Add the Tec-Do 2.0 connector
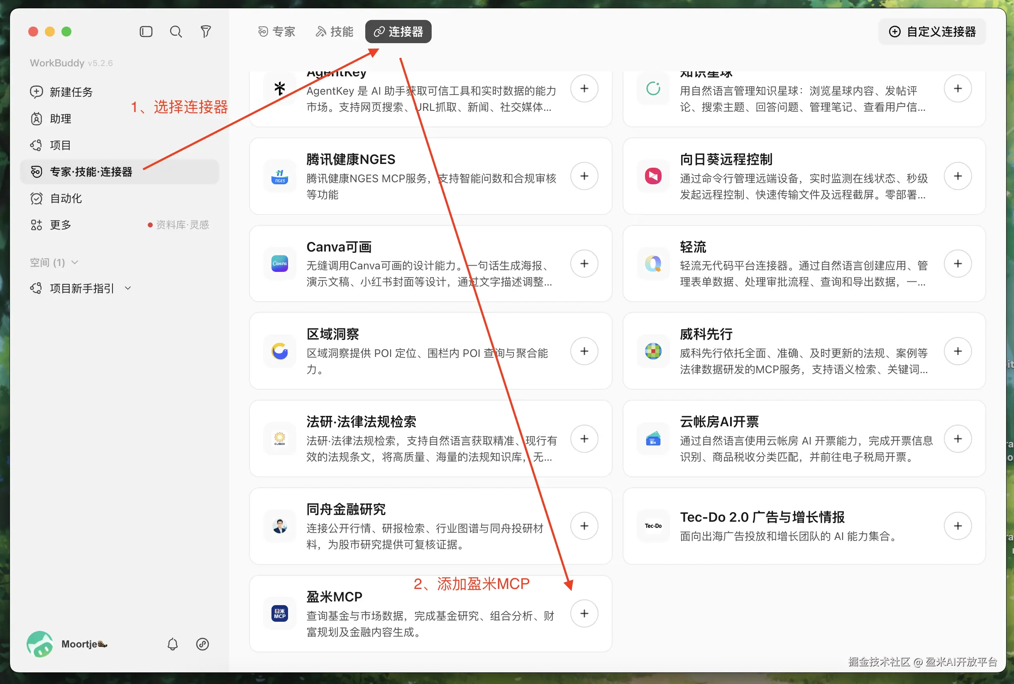 (x=957, y=525)
